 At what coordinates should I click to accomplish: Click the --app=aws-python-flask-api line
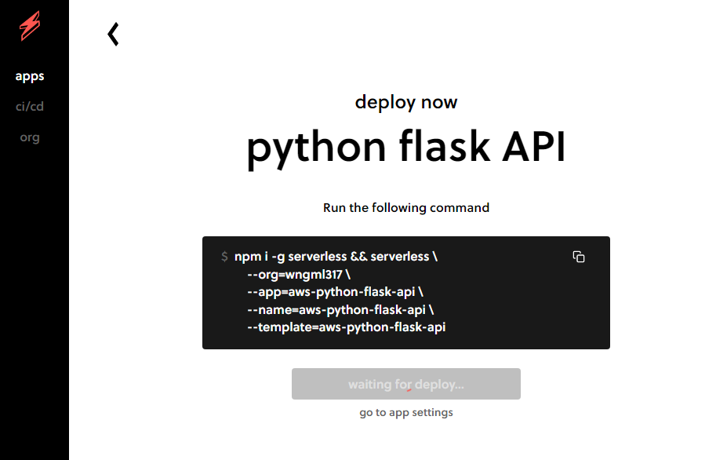tap(335, 292)
